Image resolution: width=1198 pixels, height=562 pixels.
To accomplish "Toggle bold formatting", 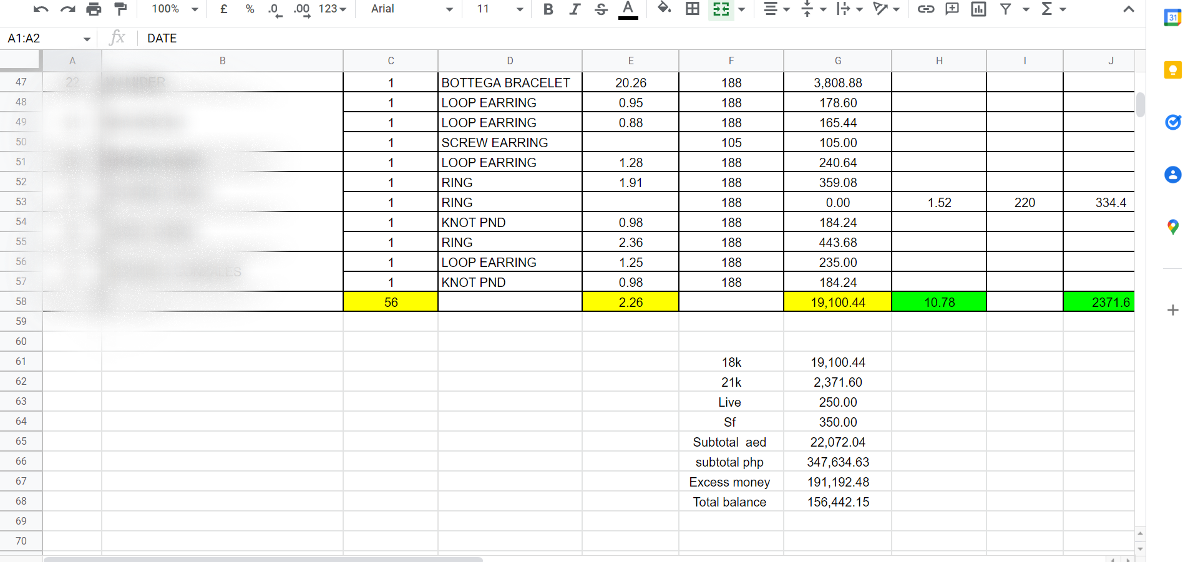I will pos(548,9).
